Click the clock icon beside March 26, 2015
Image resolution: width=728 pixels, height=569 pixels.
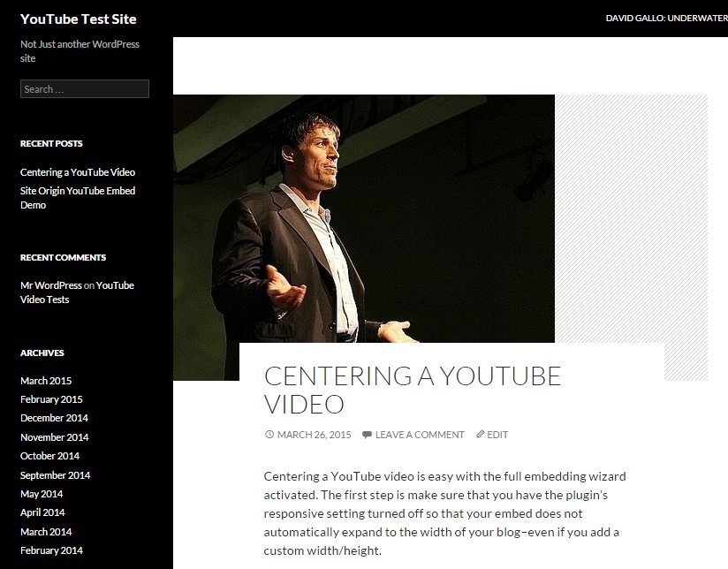[x=269, y=435]
